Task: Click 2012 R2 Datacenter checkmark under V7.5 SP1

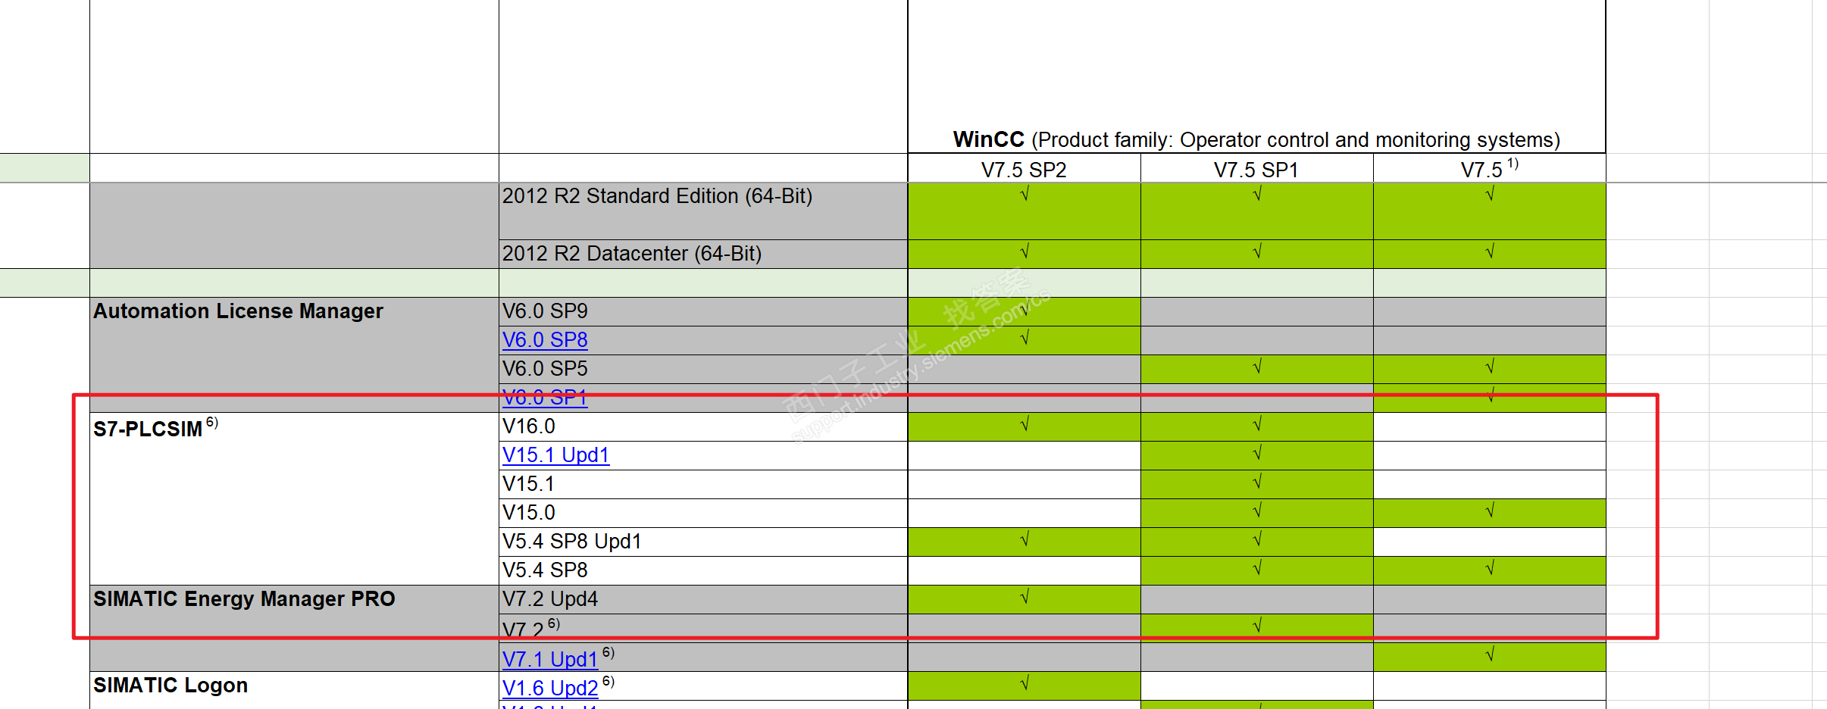Action: 1257,254
